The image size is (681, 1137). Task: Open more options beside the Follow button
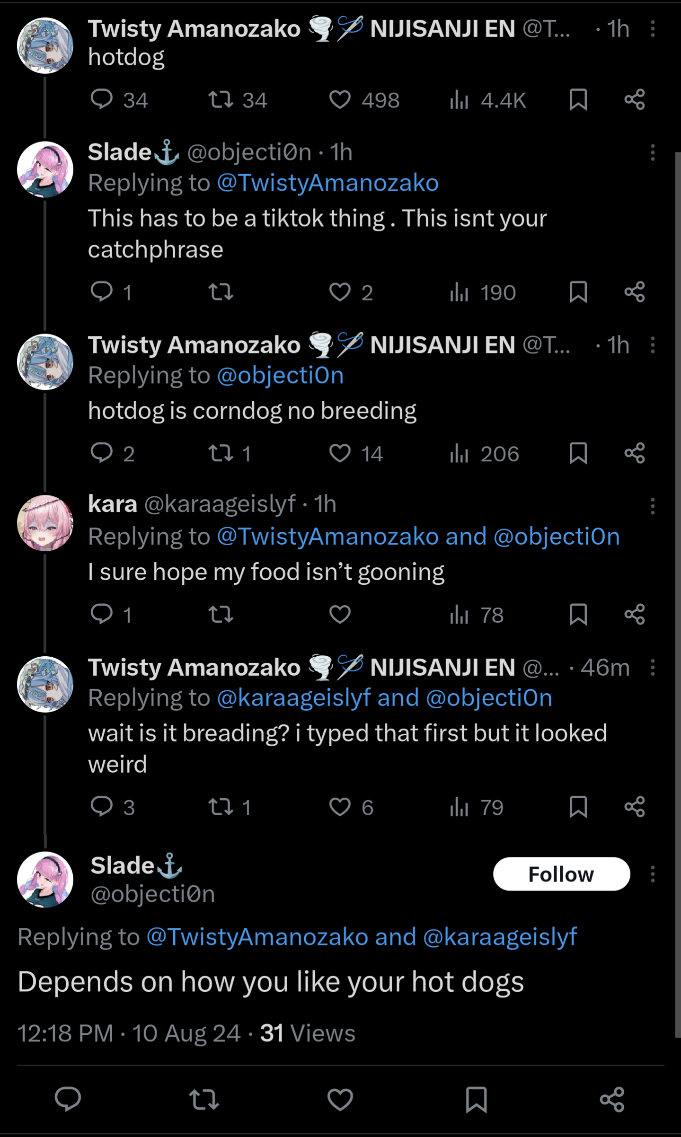pos(653,874)
